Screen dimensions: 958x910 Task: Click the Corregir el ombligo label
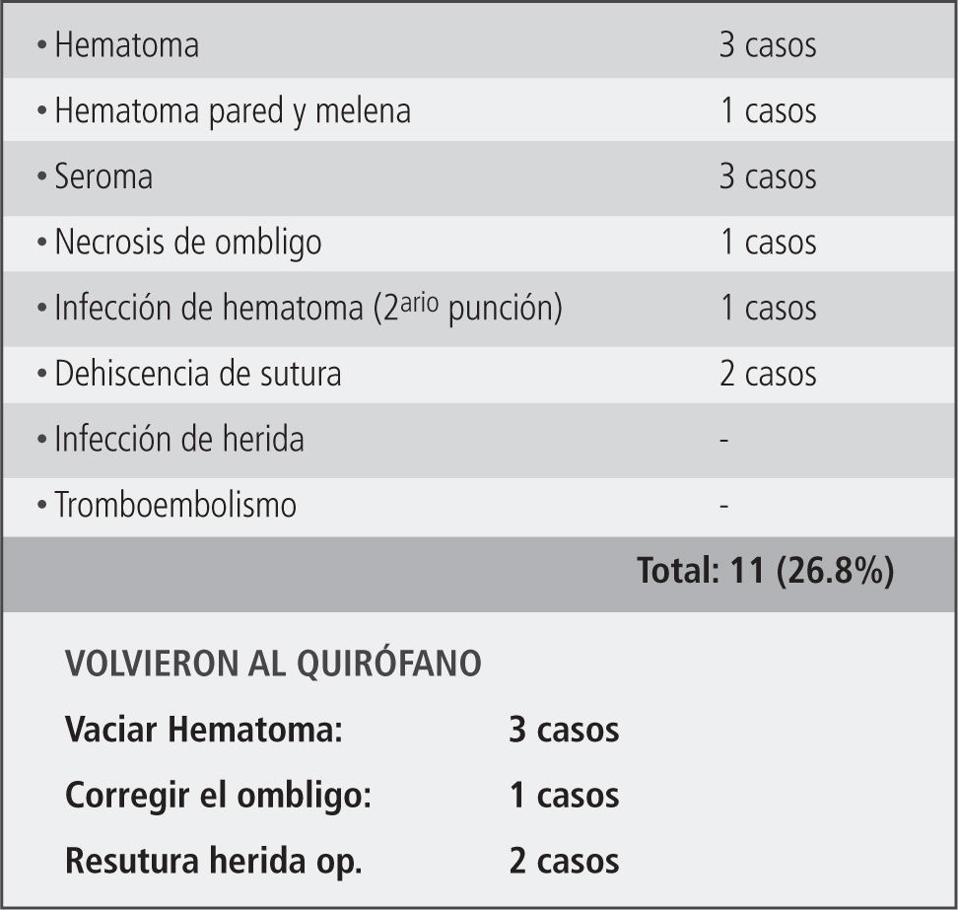click(218, 796)
